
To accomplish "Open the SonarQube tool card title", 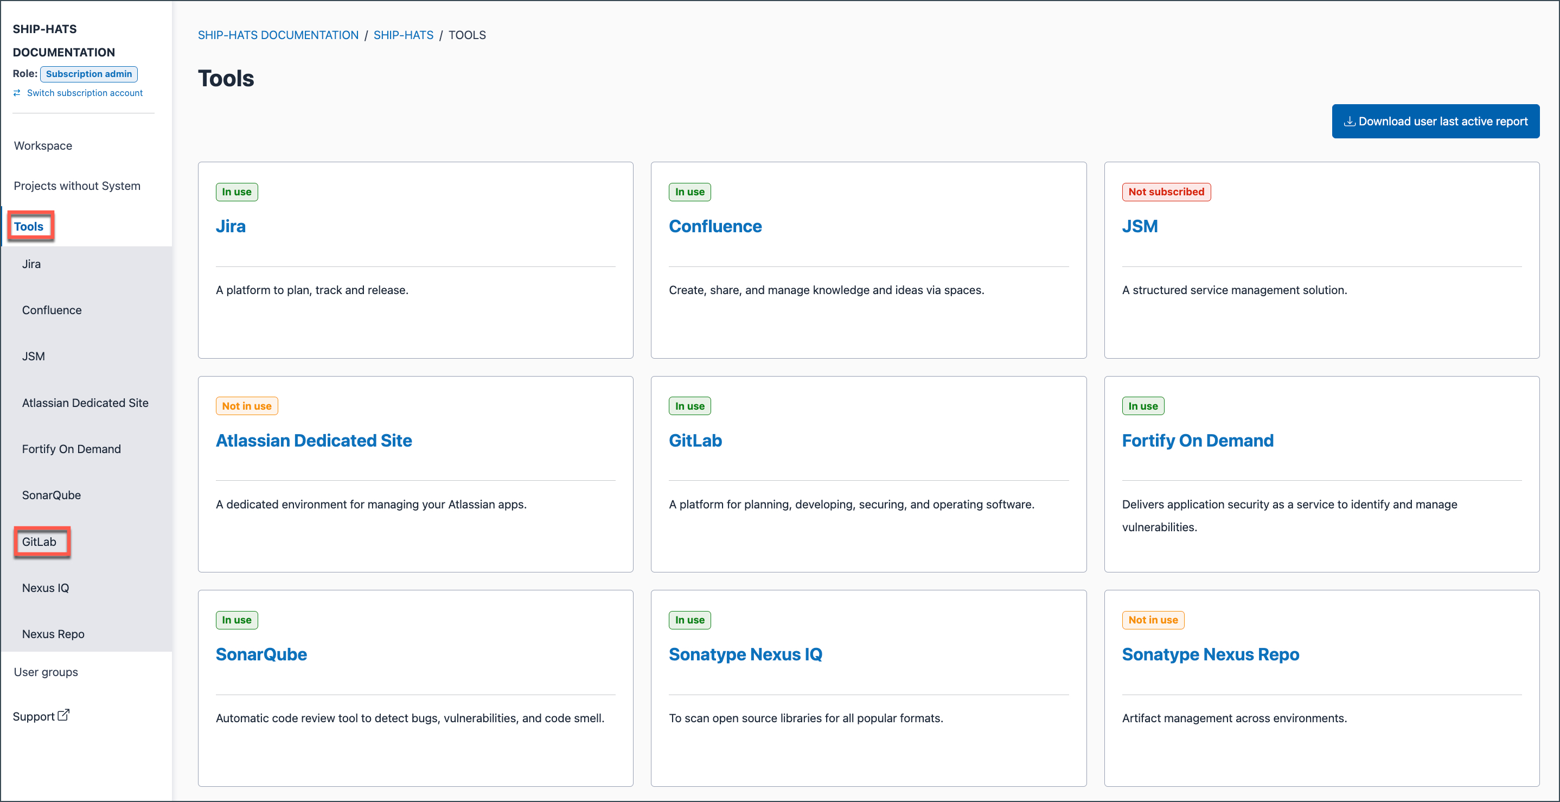I will (261, 654).
